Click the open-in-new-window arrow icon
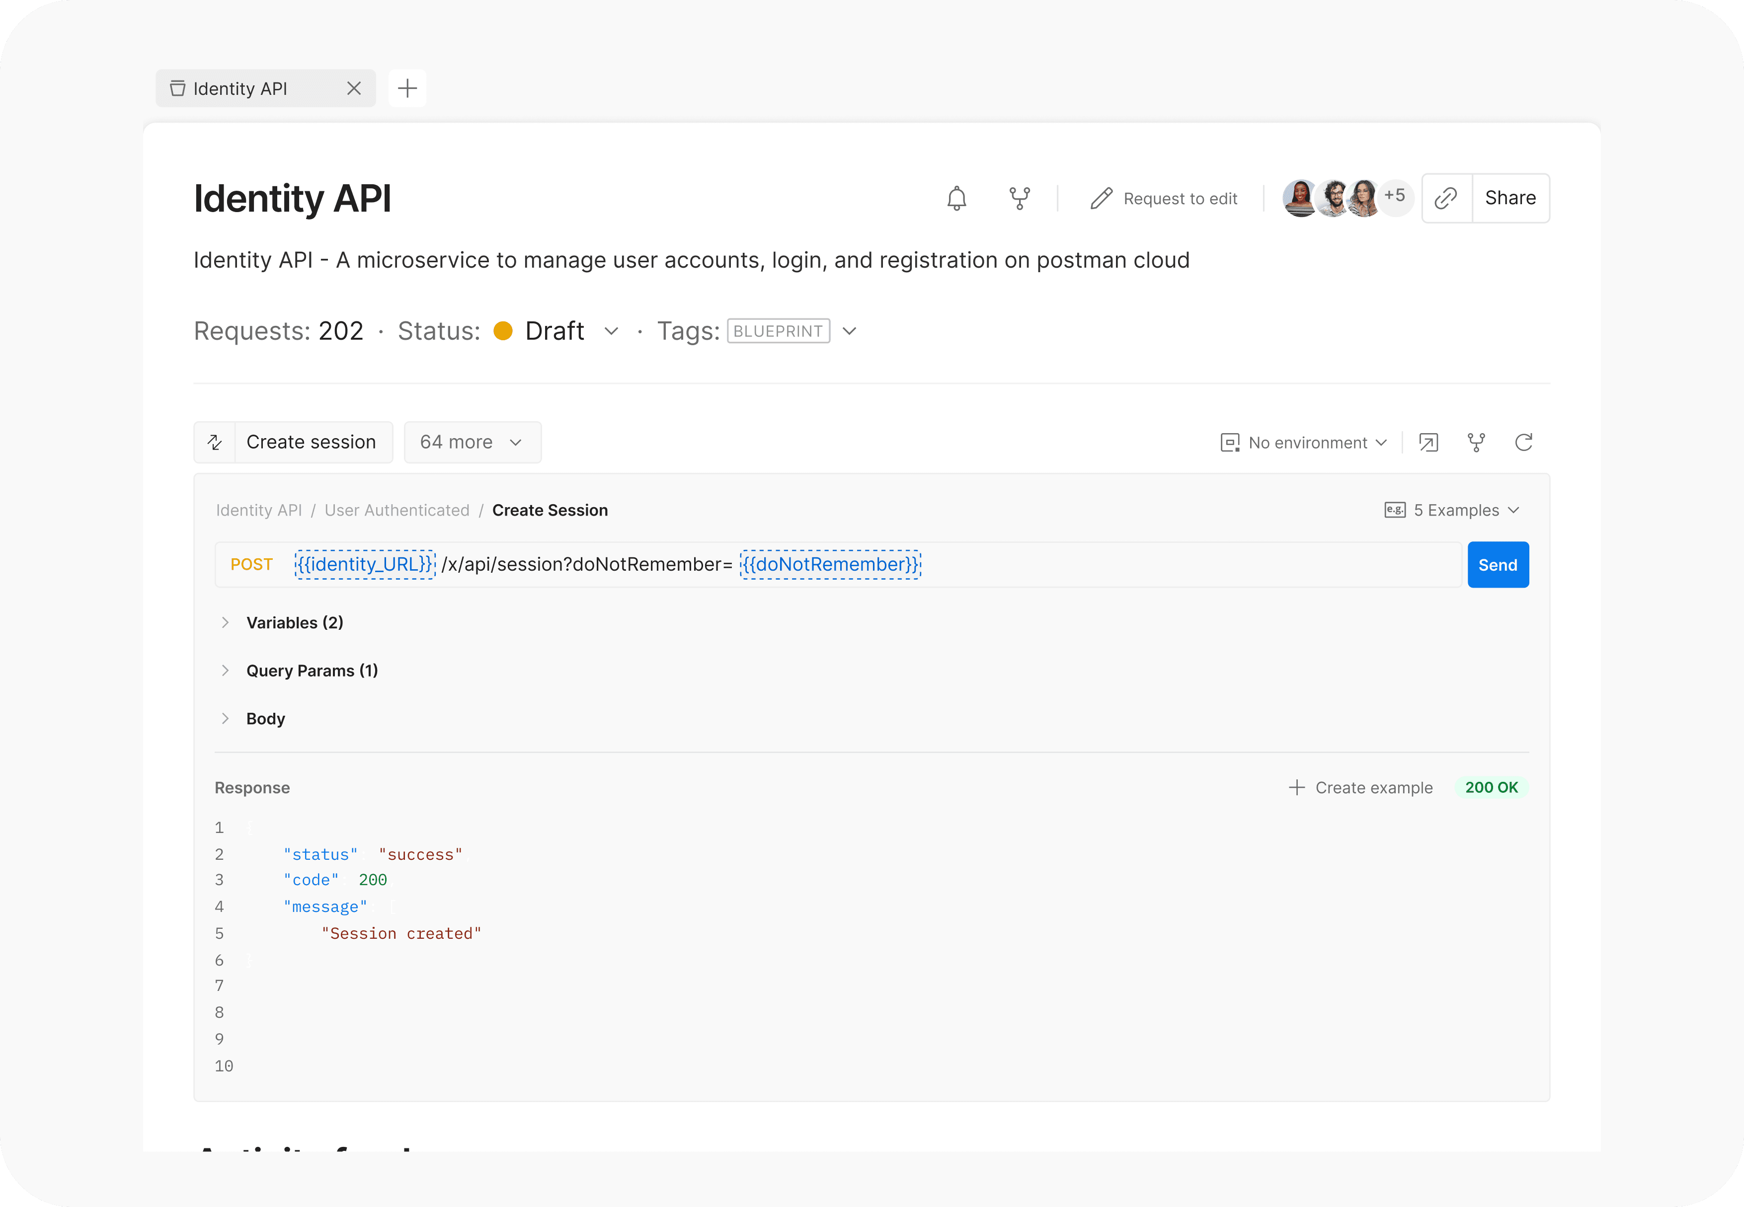This screenshot has width=1744, height=1207. pyautogui.click(x=1428, y=443)
